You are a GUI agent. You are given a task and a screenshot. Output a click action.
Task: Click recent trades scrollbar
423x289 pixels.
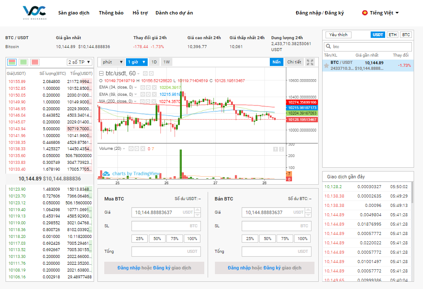click(x=412, y=192)
